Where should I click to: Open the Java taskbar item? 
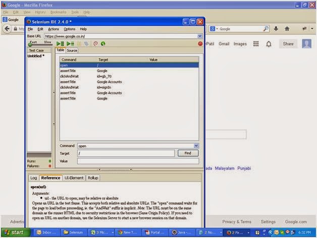(182, 232)
